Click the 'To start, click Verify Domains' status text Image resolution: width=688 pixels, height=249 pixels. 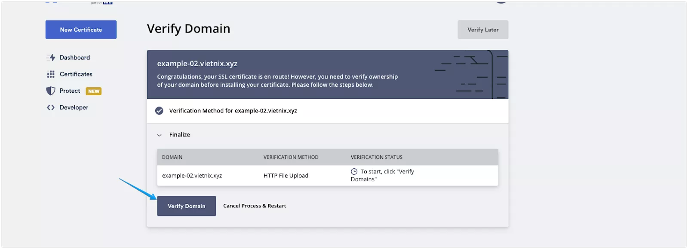383,175
